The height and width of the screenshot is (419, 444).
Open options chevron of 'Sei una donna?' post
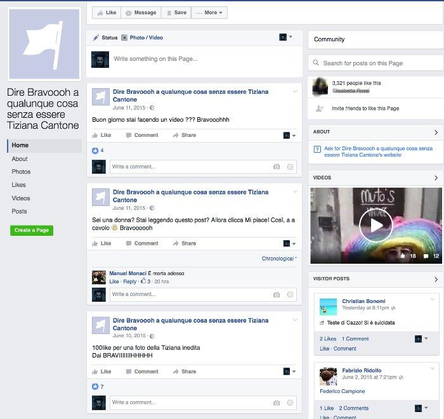pyautogui.click(x=295, y=192)
